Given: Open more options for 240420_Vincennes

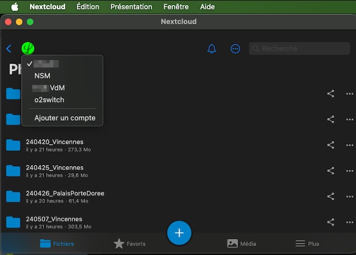Looking at the screenshot, I should (349, 145).
